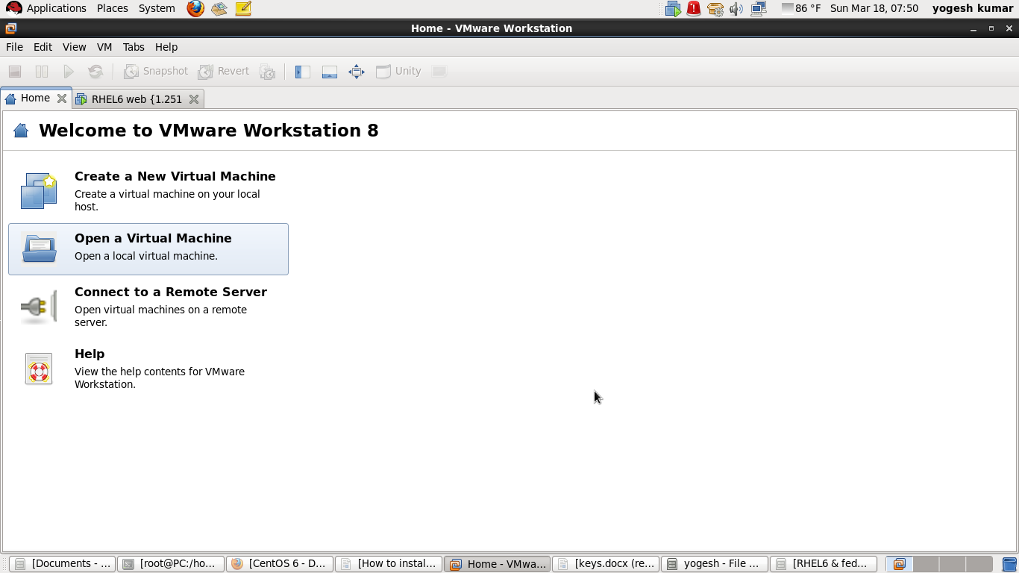This screenshot has height=573, width=1019.
Task: Select first workspace in workspace switcher
Action: (900, 564)
